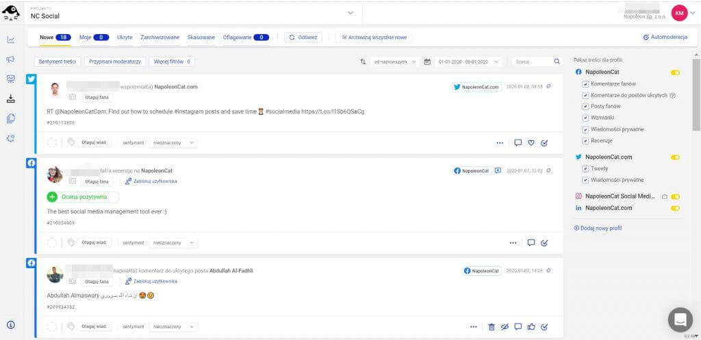Click Zablokuj użytkownika on review post
Screen dimensions: 701x340
[151, 181]
